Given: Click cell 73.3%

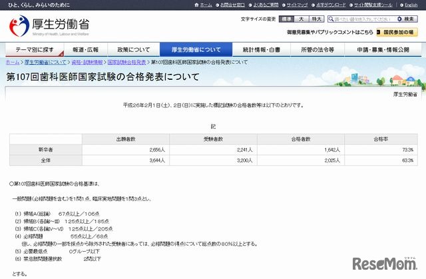Looking at the screenshot, I should pyautogui.click(x=381, y=150).
